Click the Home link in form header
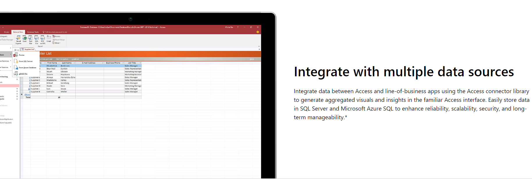This screenshot has height=179, width=532. pyautogui.click(x=252, y=59)
